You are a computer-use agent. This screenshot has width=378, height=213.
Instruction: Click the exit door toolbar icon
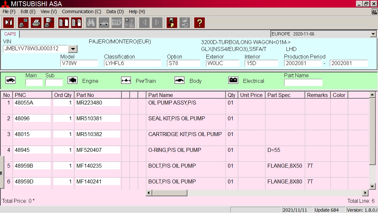point(9,23)
